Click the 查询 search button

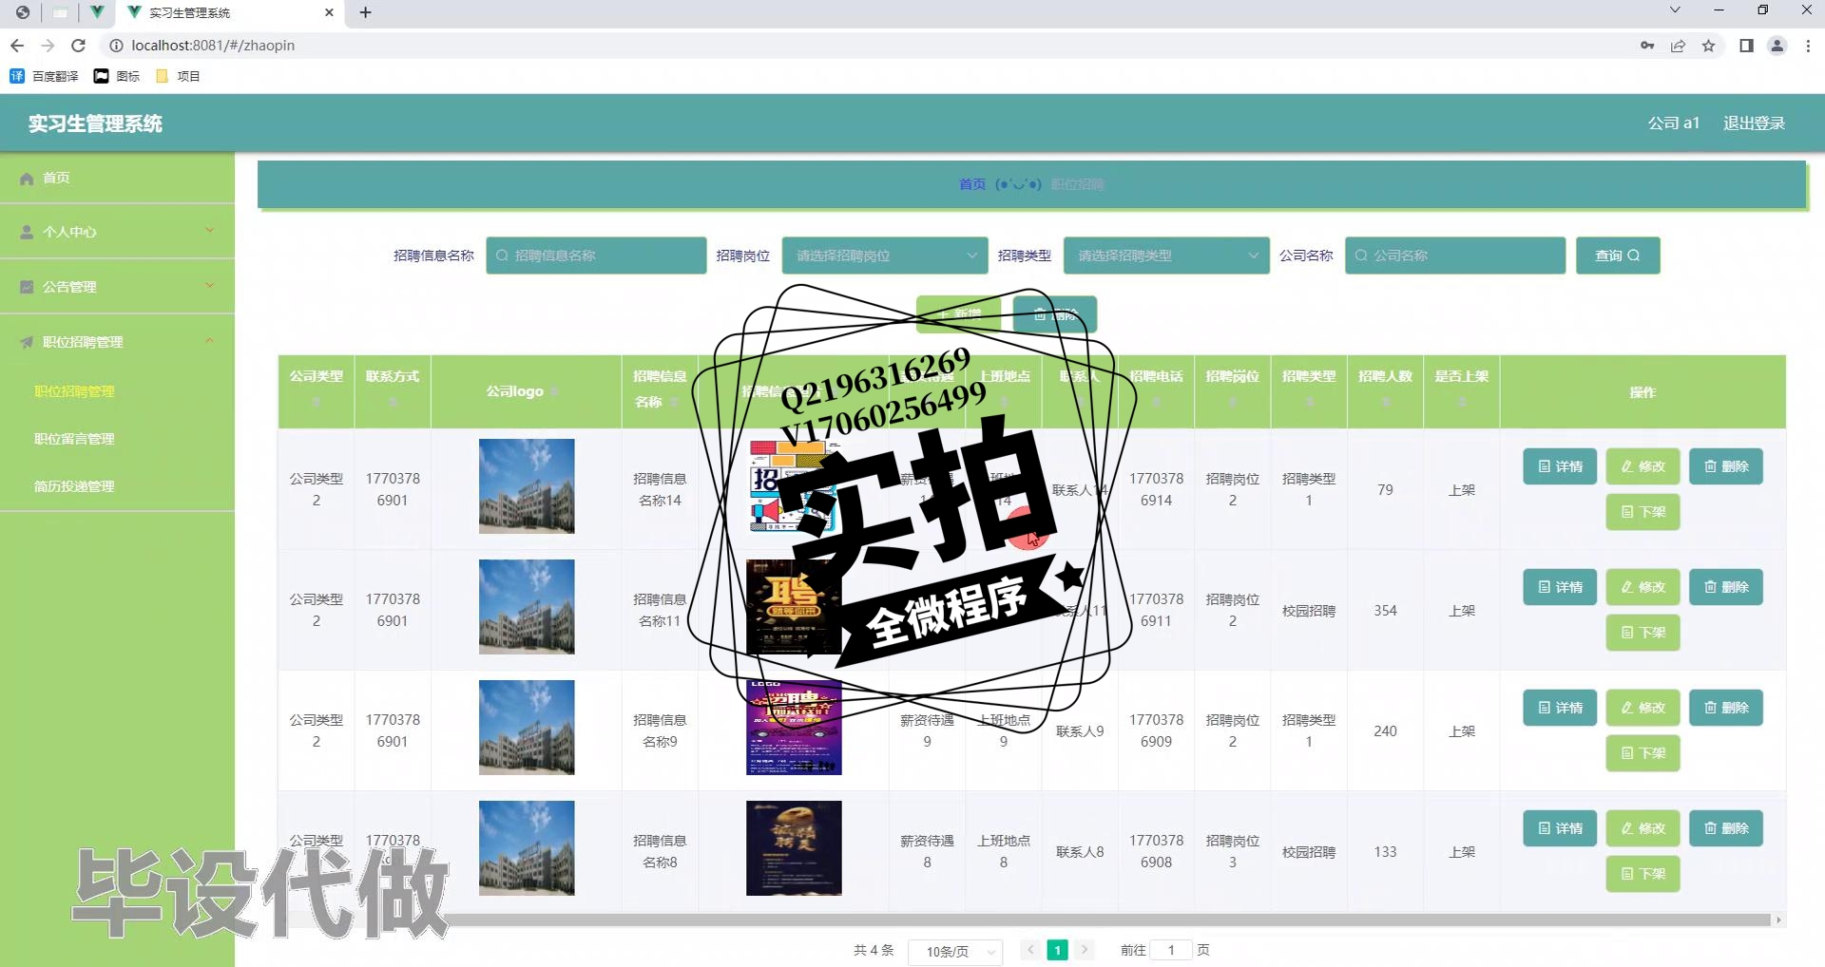point(1618,256)
